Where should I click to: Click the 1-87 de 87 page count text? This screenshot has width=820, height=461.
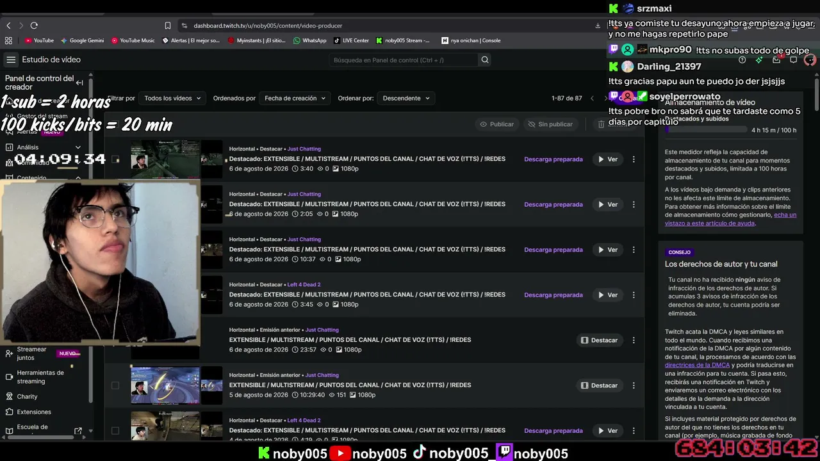[567, 98]
